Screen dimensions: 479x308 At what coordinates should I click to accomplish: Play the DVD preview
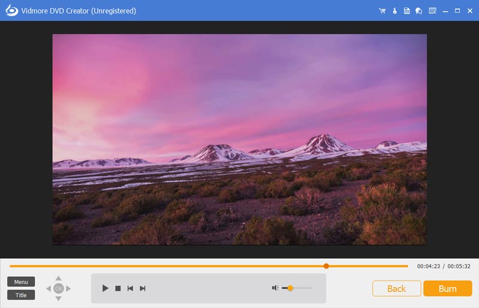click(x=105, y=288)
